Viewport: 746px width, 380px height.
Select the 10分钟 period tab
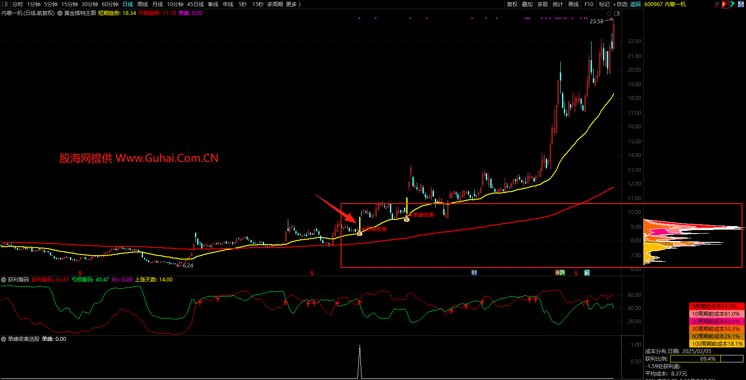[175, 4]
